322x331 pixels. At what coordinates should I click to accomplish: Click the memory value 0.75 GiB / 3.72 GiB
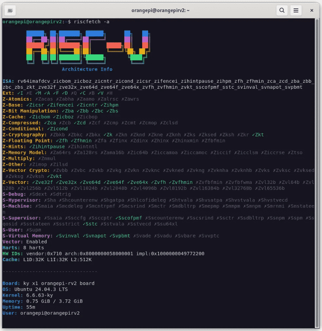[54, 301]
